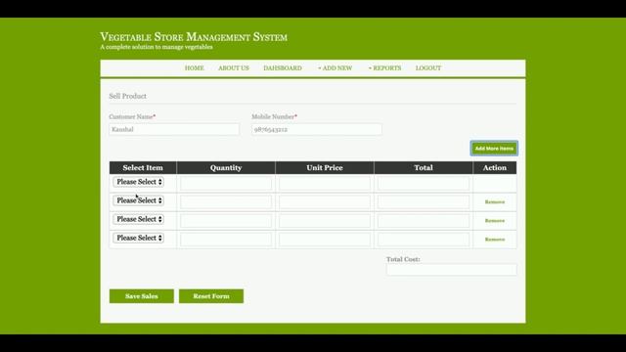Click the Total Cost field
The image size is (626, 352).
452,270
